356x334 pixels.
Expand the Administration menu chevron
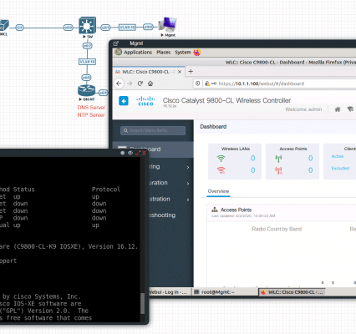coord(188,200)
